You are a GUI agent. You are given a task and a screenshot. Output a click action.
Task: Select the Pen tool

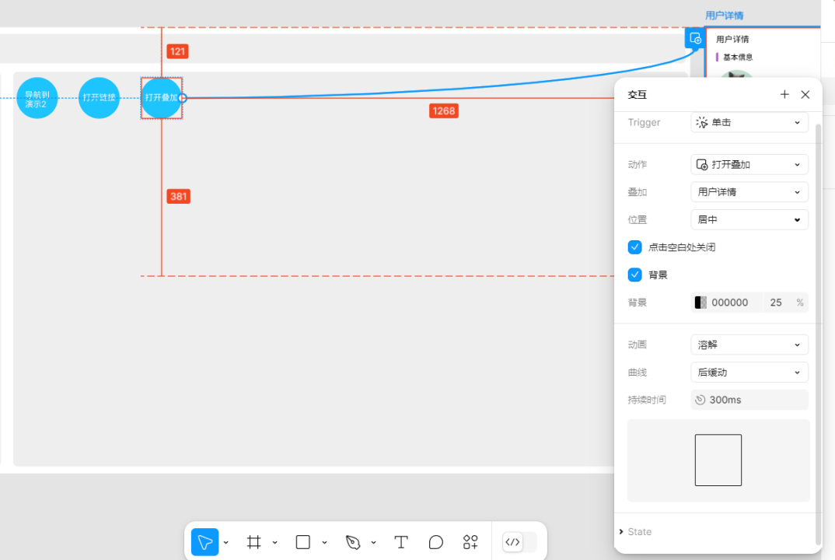pos(352,542)
